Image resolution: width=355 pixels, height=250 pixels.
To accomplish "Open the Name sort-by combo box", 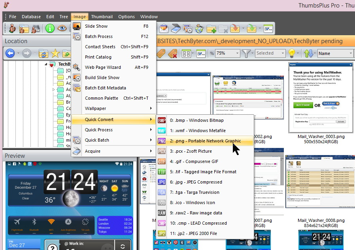I will click(335, 53).
